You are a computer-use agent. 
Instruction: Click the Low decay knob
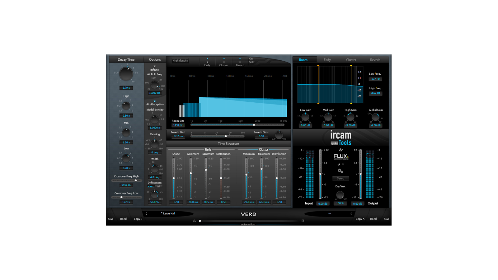[126, 159]
